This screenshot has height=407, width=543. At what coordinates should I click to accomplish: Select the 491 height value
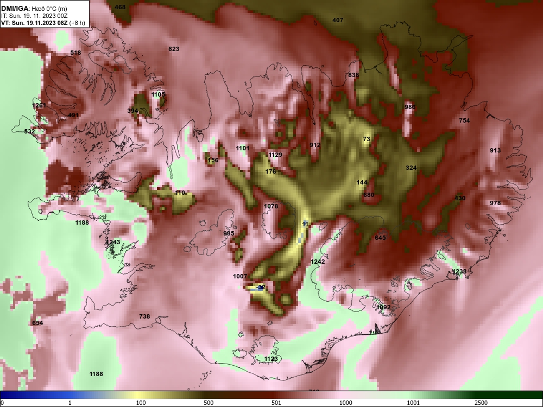click(73, 115)
